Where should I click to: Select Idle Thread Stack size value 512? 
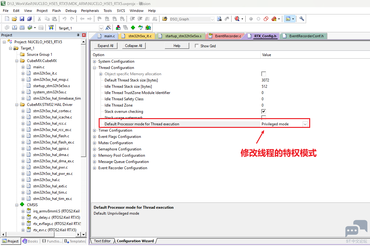click(264, 86)
